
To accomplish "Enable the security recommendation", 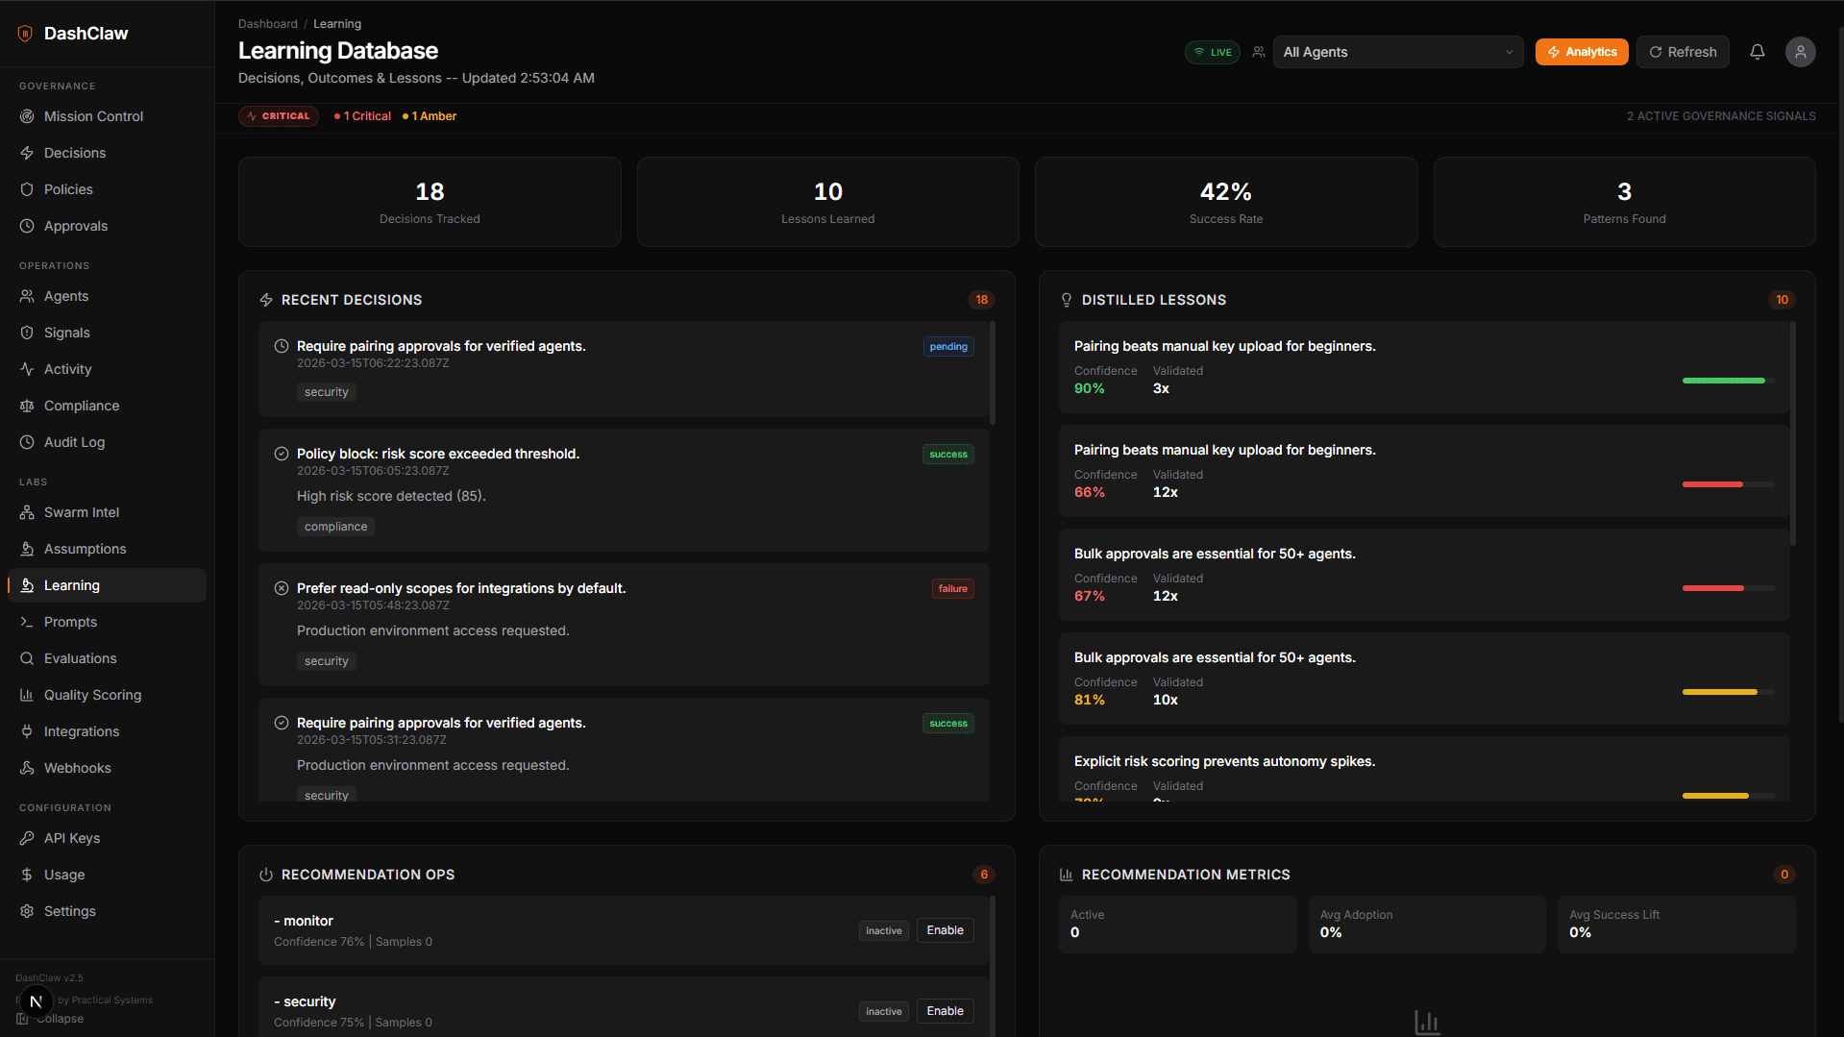I will tap(945, 1011).
